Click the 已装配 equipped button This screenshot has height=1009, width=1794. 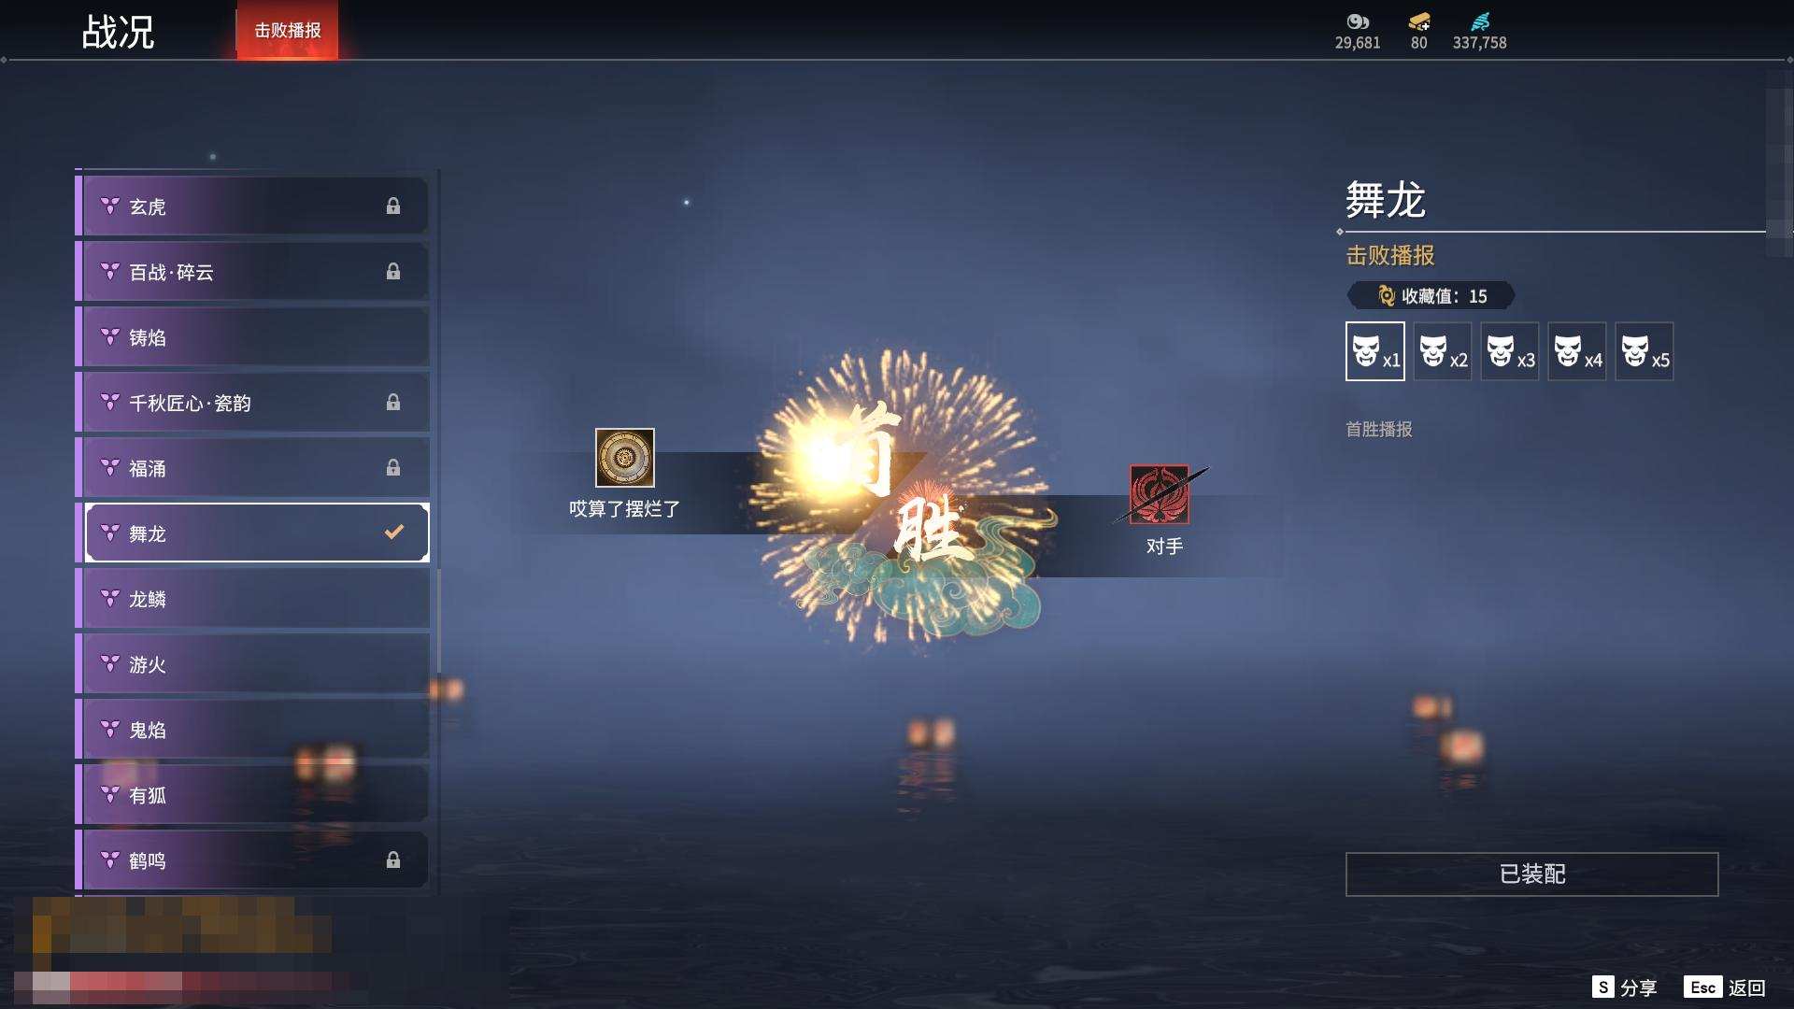tap(1531, 874)
